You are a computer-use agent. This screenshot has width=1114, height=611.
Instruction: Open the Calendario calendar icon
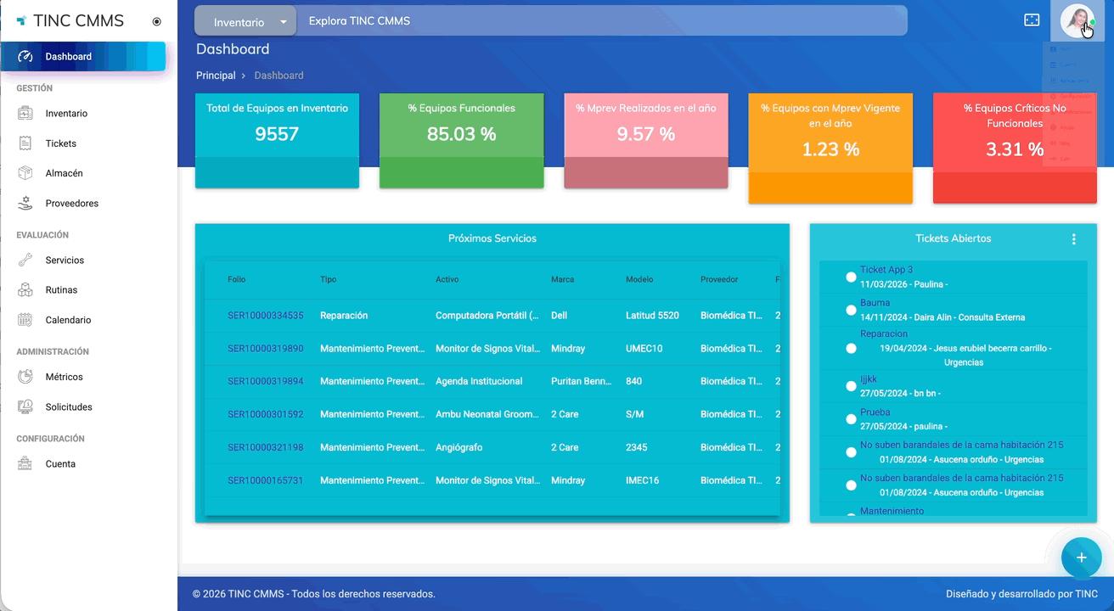25,320
